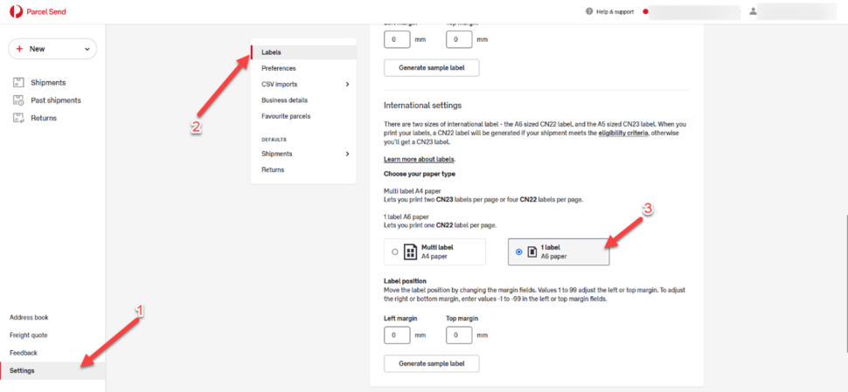The height and width of the screenshot is (392, 848).
Task: Click the upper Left margin input field
Action: point(397,39)
